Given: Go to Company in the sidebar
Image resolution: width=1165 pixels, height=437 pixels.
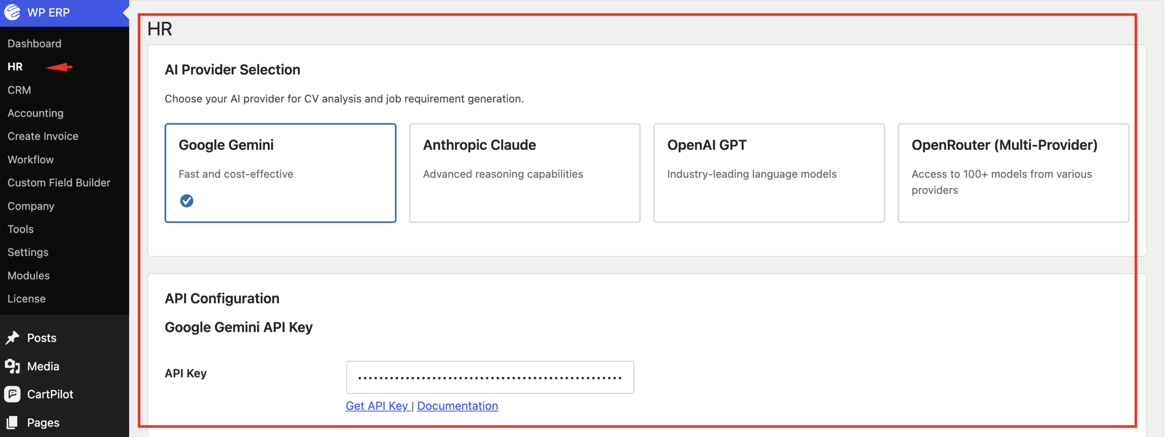Looking at the screenshot, I should (31, 206).
